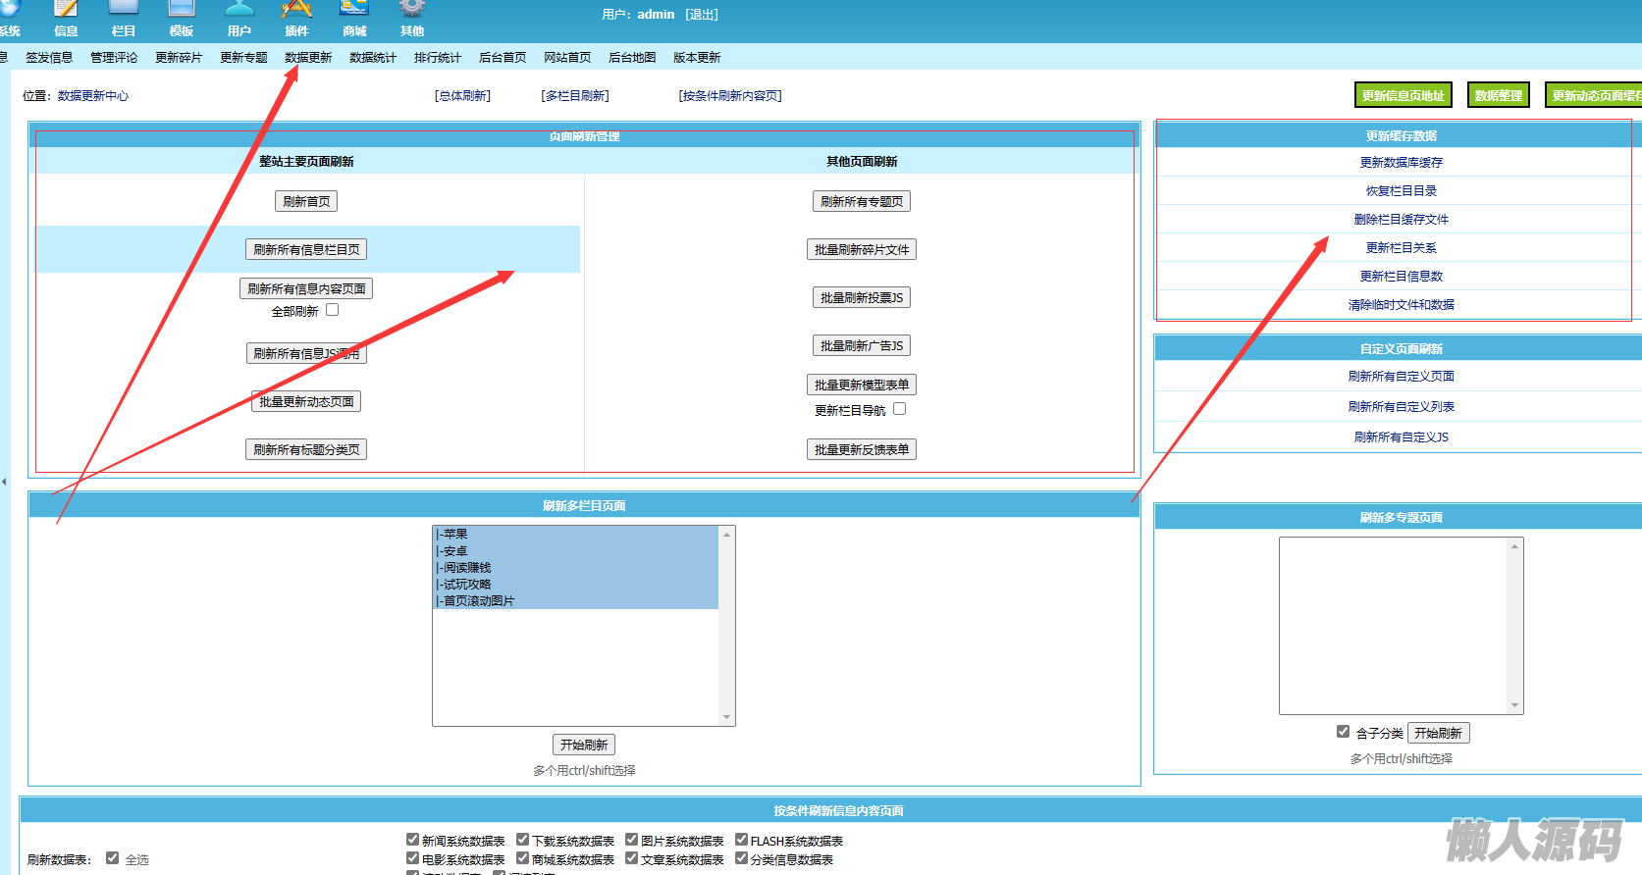Uncheck the 含子分类 checkbox
Image resolution: width=1642 pixels, height=875 pixels.
tap(1343, 732)
